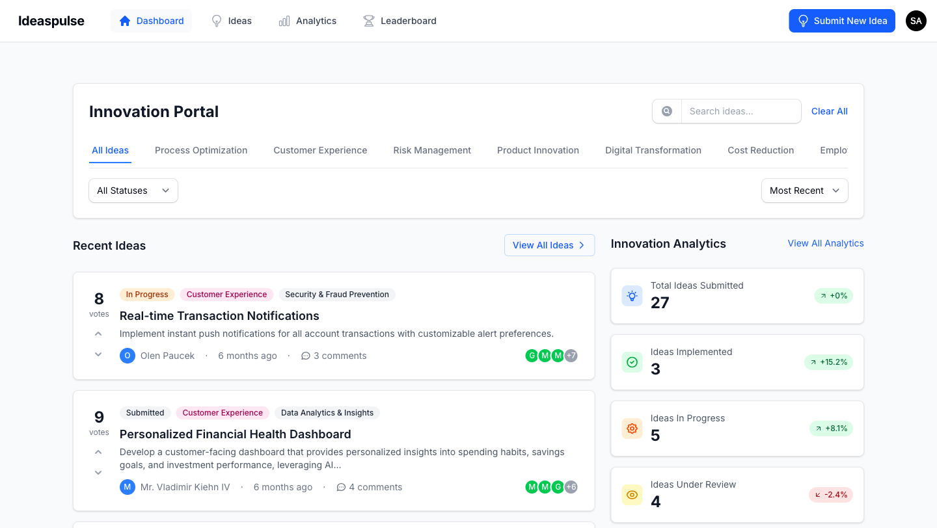Open the All Statuses dropdown
Viewport: 937px width, 528px height.
coord(133,191)
